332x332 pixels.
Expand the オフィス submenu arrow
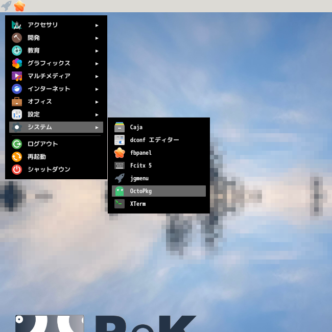[97, 102]
